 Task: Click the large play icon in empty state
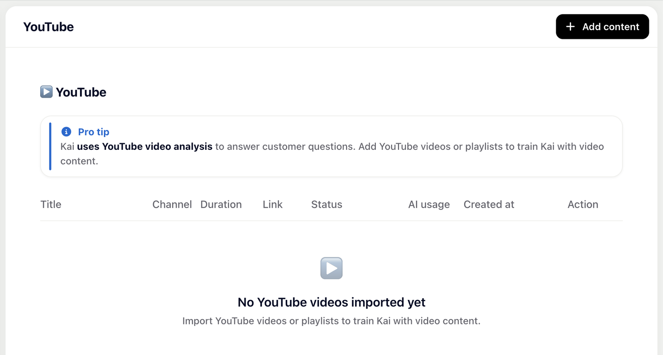point(331,268)
